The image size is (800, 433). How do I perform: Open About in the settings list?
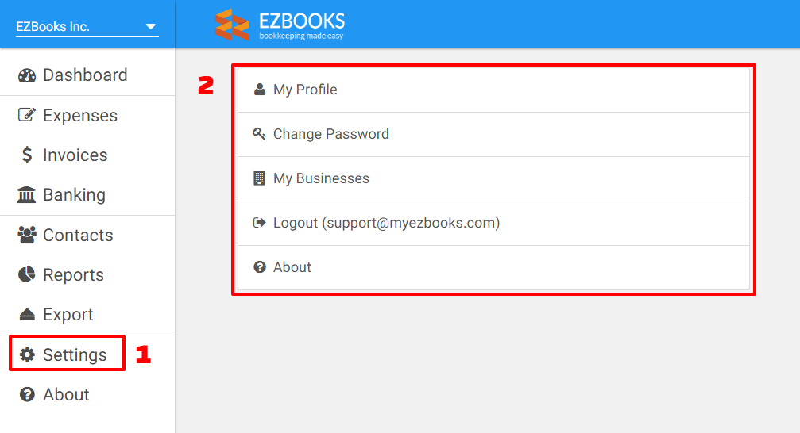pyautogui.click(x=494, y=267)
